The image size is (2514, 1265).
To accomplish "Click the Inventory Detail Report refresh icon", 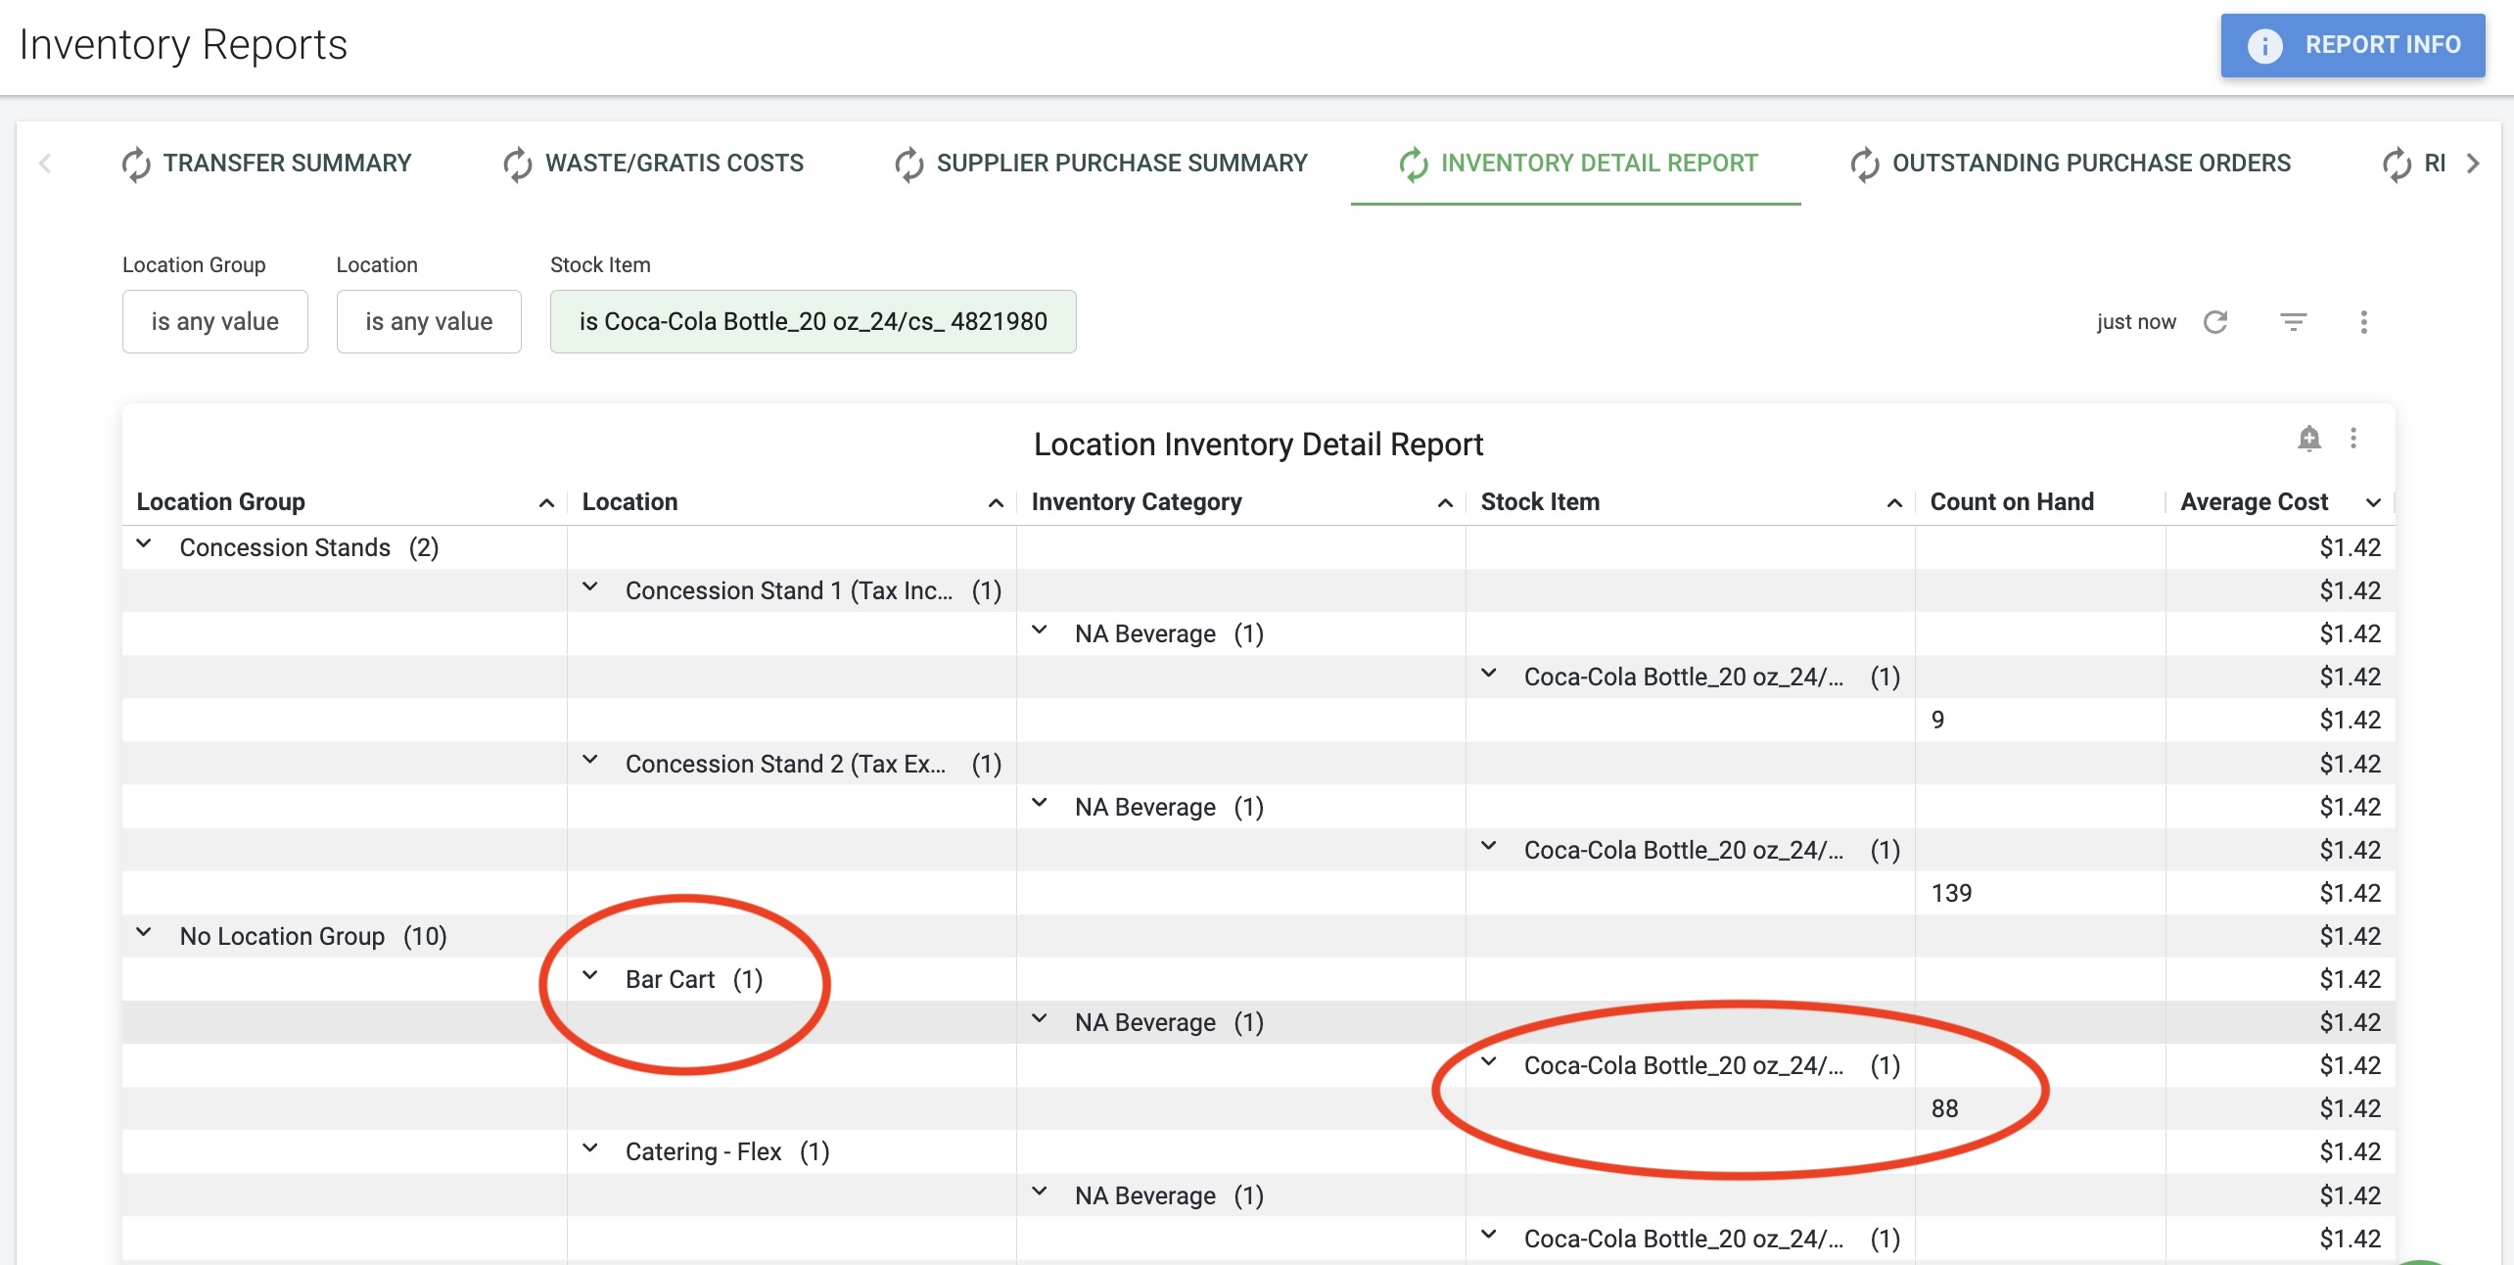I will coord(1413,163).
